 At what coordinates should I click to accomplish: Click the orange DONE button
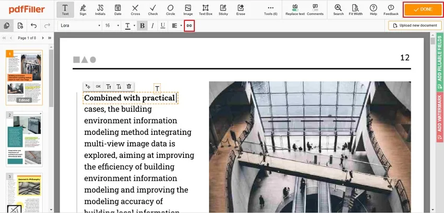[x=423, y=9]
